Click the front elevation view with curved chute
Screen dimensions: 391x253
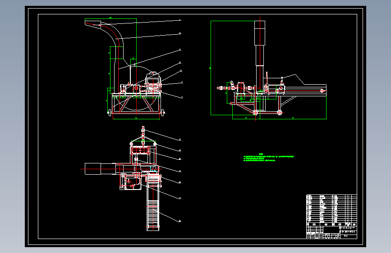[133, 69]
